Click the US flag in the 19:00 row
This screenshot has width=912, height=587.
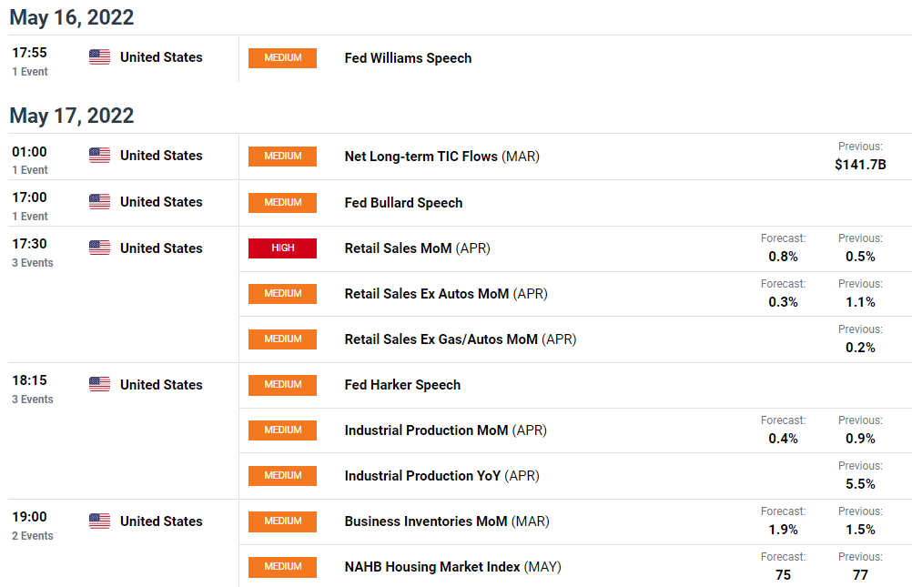[99, 521]
